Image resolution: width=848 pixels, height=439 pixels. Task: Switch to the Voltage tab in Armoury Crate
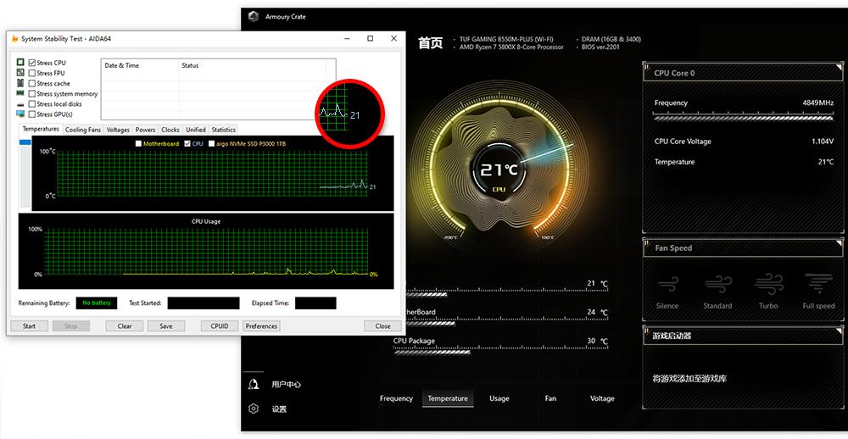(602, 398)
